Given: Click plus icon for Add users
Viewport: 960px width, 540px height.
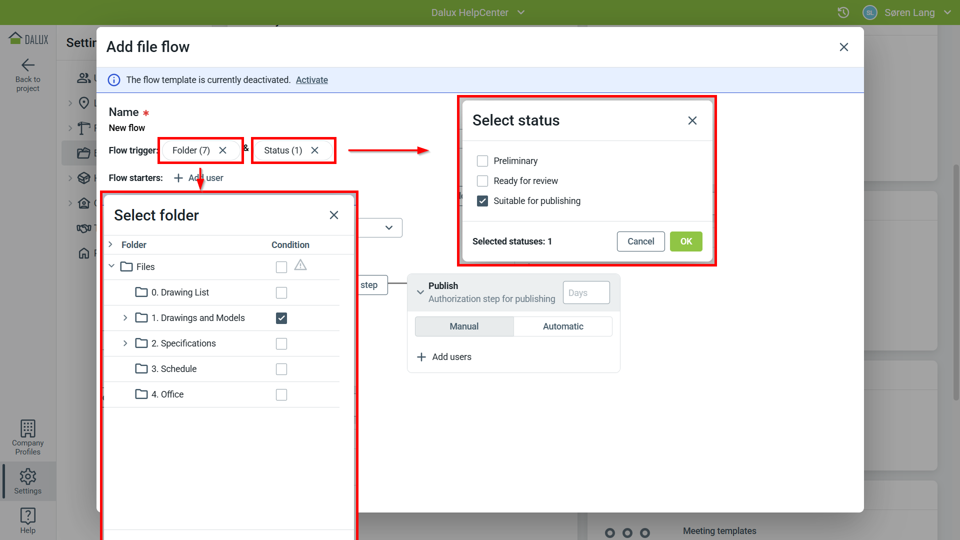Looking at the screenshot, I should (x=421, y=357).
